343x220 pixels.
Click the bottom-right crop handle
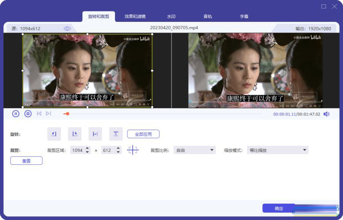click(152, 107)
